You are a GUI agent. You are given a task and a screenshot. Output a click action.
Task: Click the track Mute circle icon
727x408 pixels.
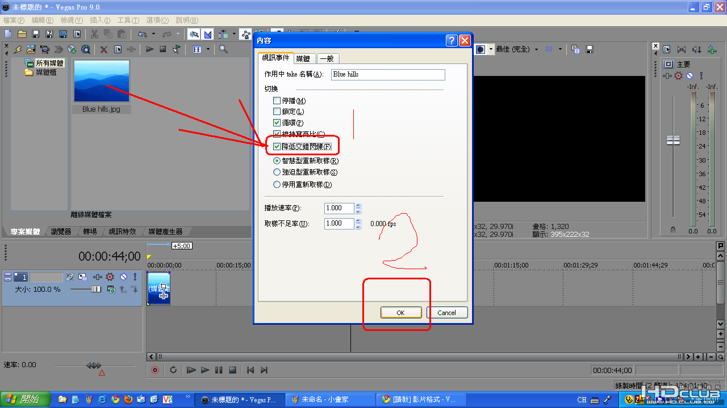point(123,277)
